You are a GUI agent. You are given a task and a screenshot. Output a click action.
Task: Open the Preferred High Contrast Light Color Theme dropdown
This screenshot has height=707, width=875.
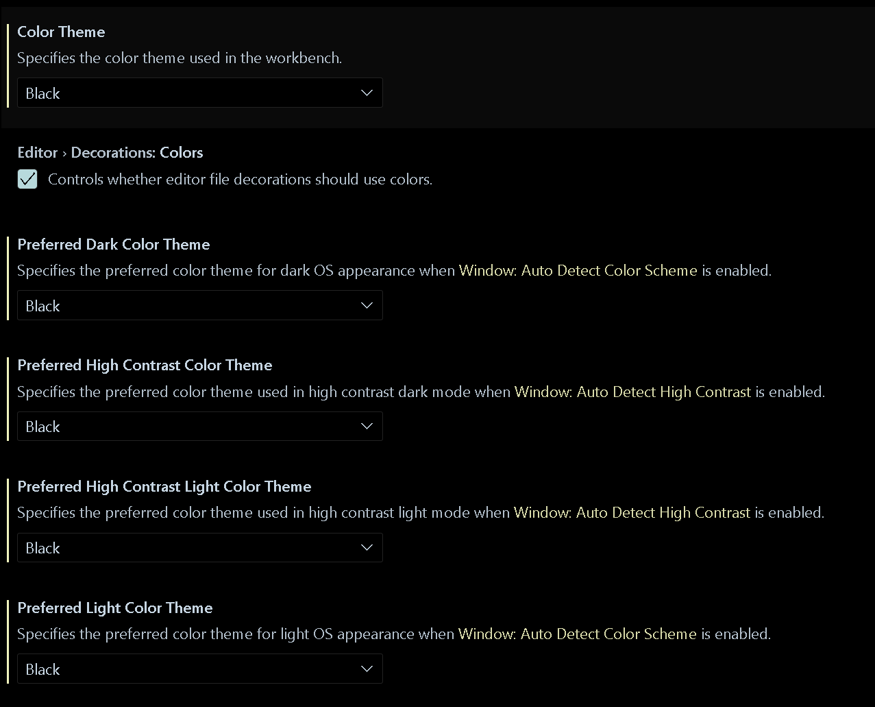[199, 547]
